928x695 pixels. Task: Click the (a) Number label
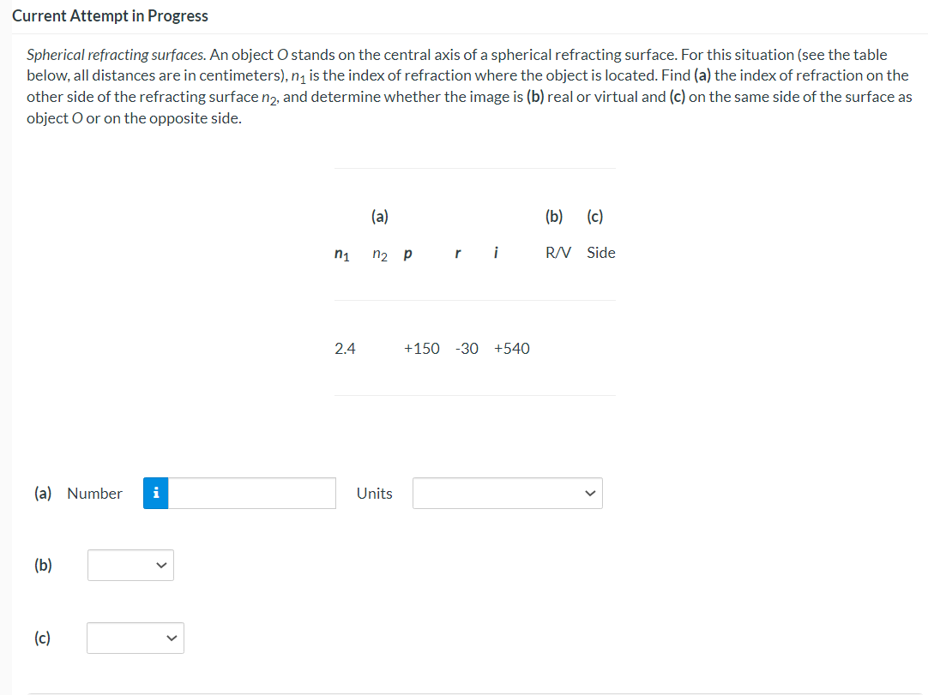coord(78,493)
